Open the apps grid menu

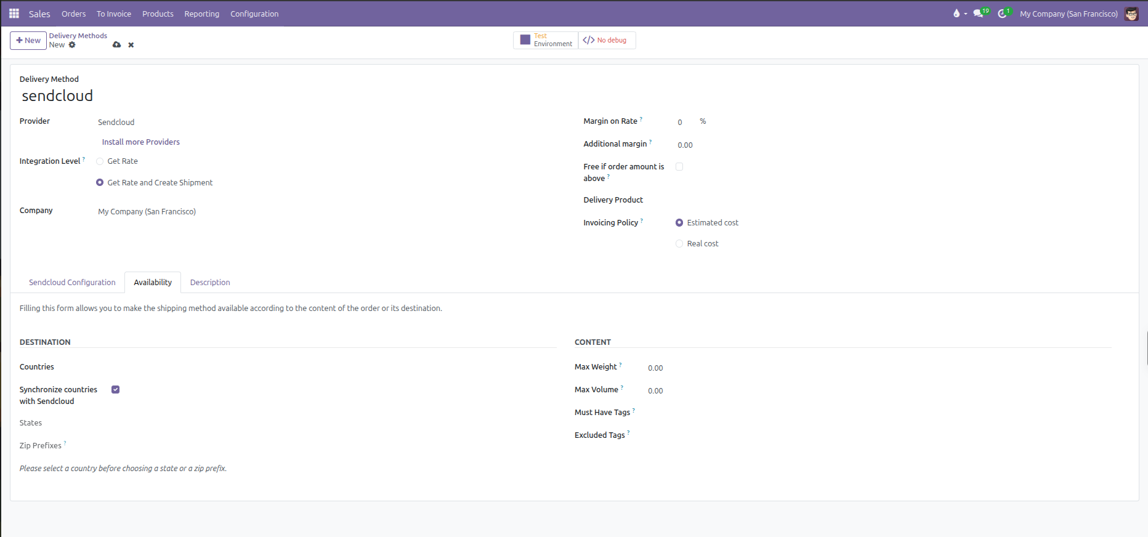[14, 14]
